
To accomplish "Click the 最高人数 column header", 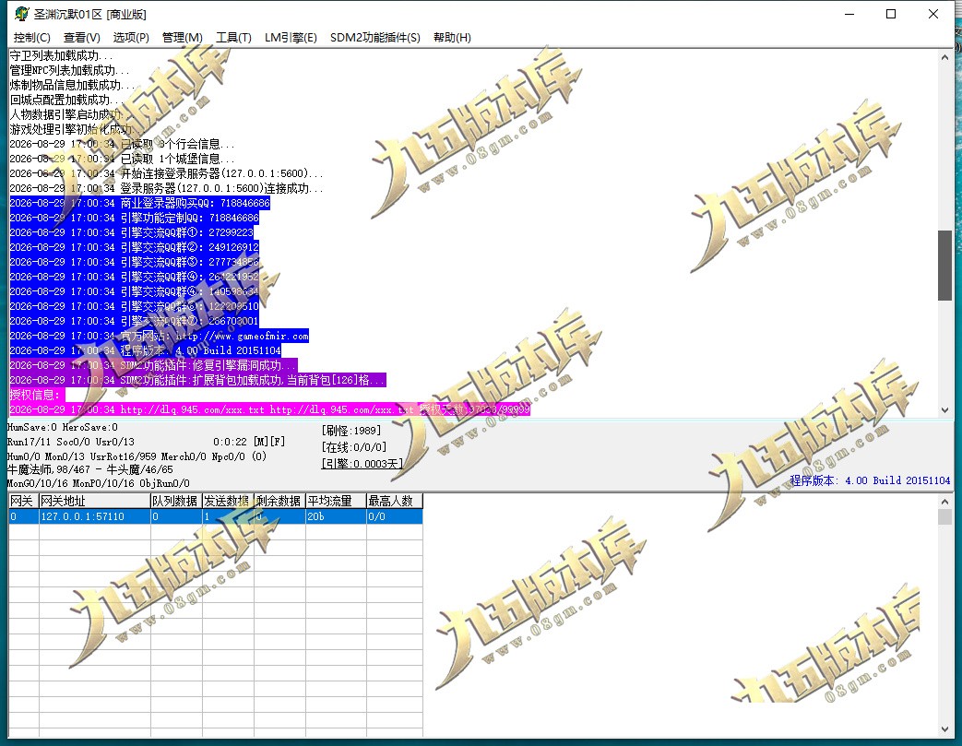I will click(395, 501).
